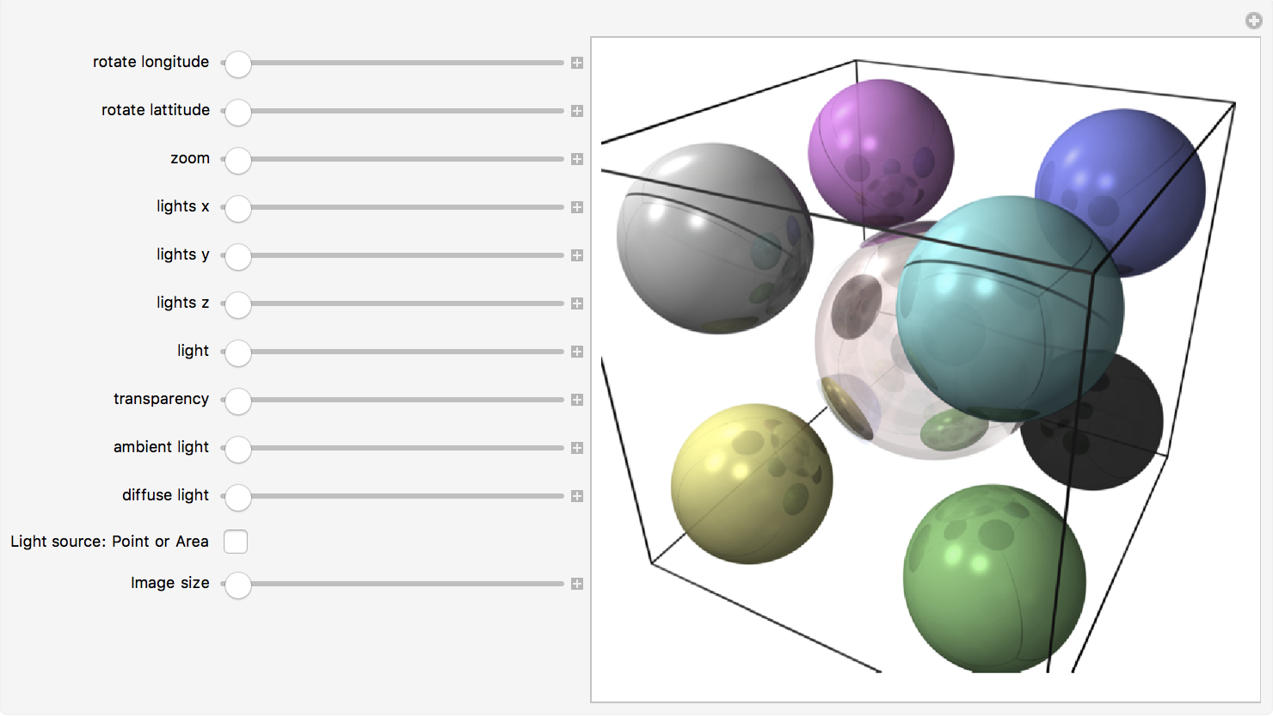Image resolution: width=1273 pixels, height=717 pixels.
Task: Click plus icon beside Image size
Action: 577,584
